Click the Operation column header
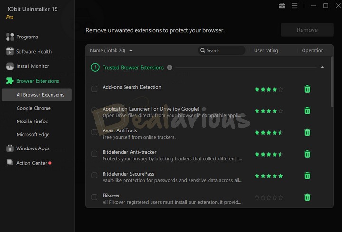The image size is (342, 232). pyautogui.click(x=313, y=51)
